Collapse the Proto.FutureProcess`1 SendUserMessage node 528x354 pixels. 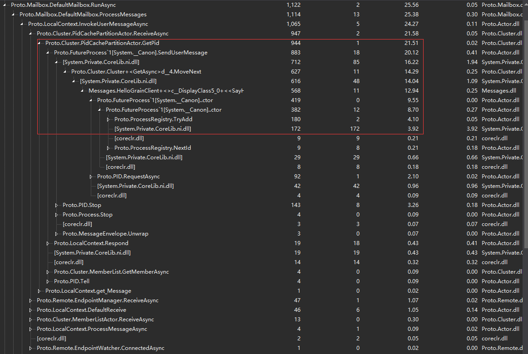[47, 52]
